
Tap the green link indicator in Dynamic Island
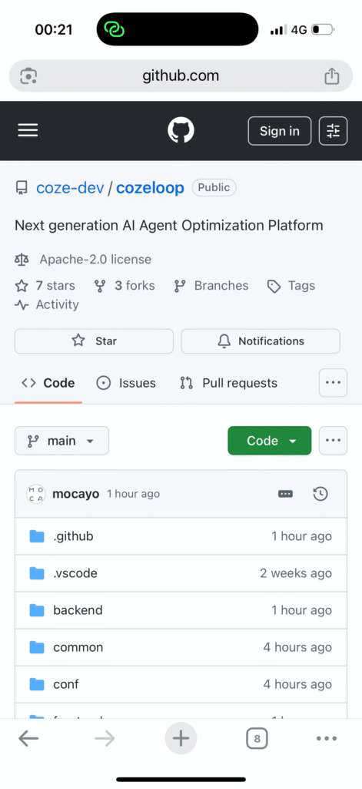[x=114, y=30]
